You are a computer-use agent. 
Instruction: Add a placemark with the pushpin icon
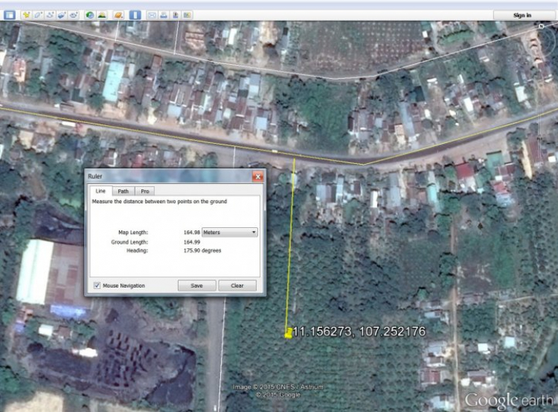[26, 15]
